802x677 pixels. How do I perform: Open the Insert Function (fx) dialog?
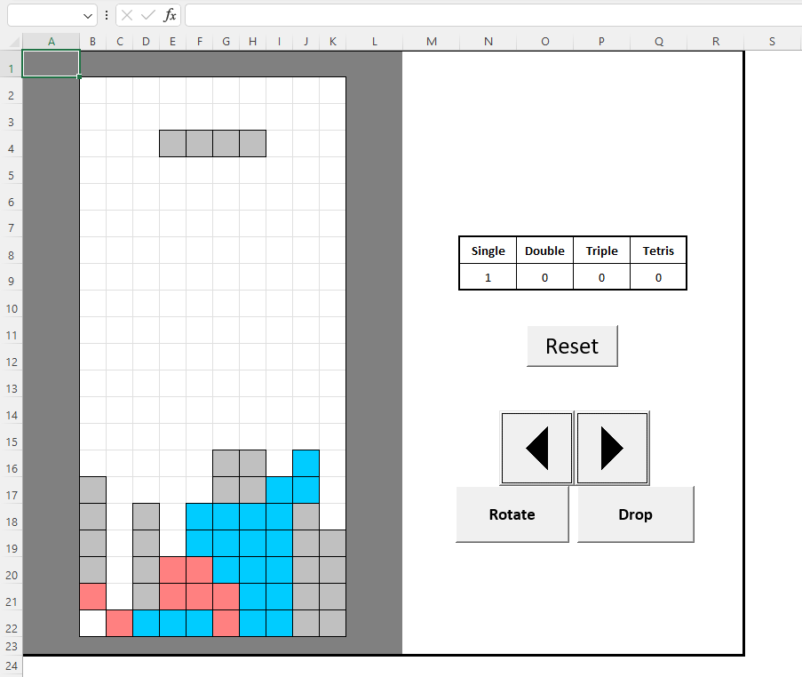170,15
